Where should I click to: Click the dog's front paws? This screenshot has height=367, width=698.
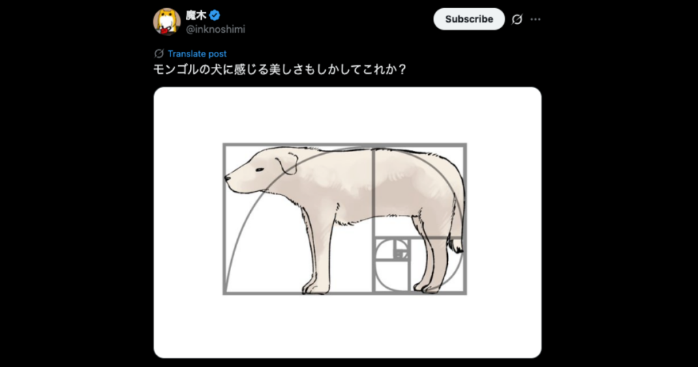point(316,287)
